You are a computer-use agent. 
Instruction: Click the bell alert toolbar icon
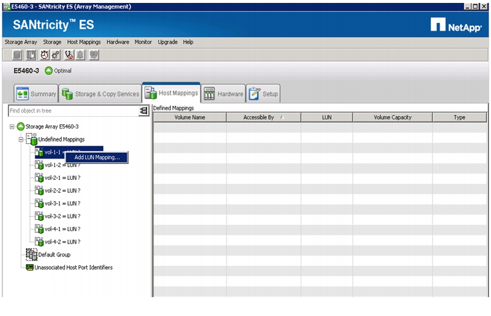(80, 55)
